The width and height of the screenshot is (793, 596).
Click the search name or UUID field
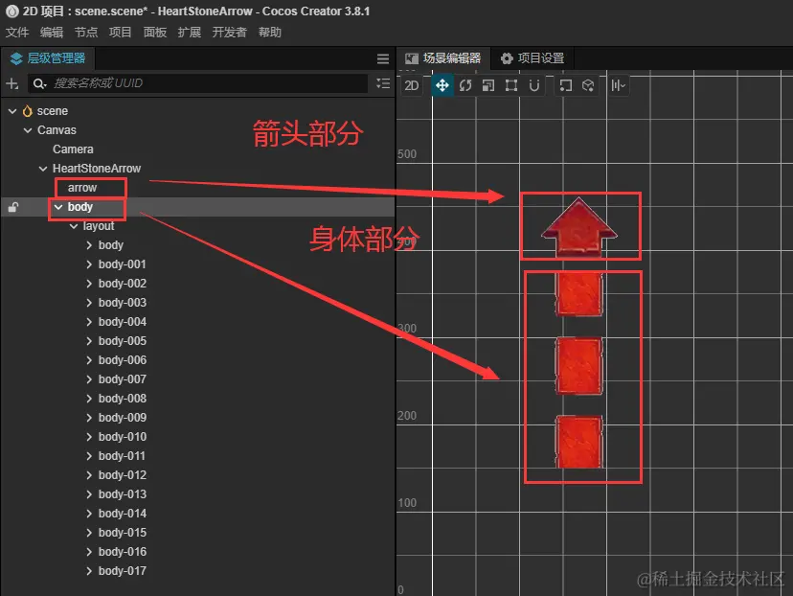[192, 82]
